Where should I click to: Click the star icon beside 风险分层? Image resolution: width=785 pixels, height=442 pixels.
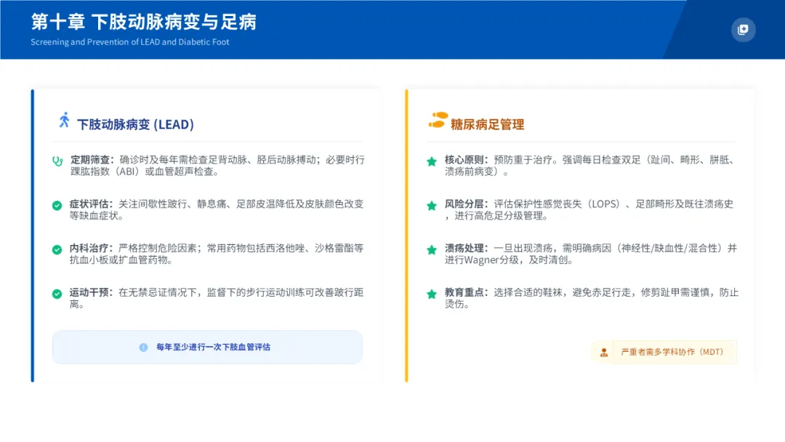pyautogui.click(x=432, y=205)
